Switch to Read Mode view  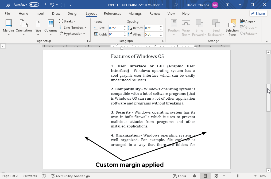pos(195,176)
